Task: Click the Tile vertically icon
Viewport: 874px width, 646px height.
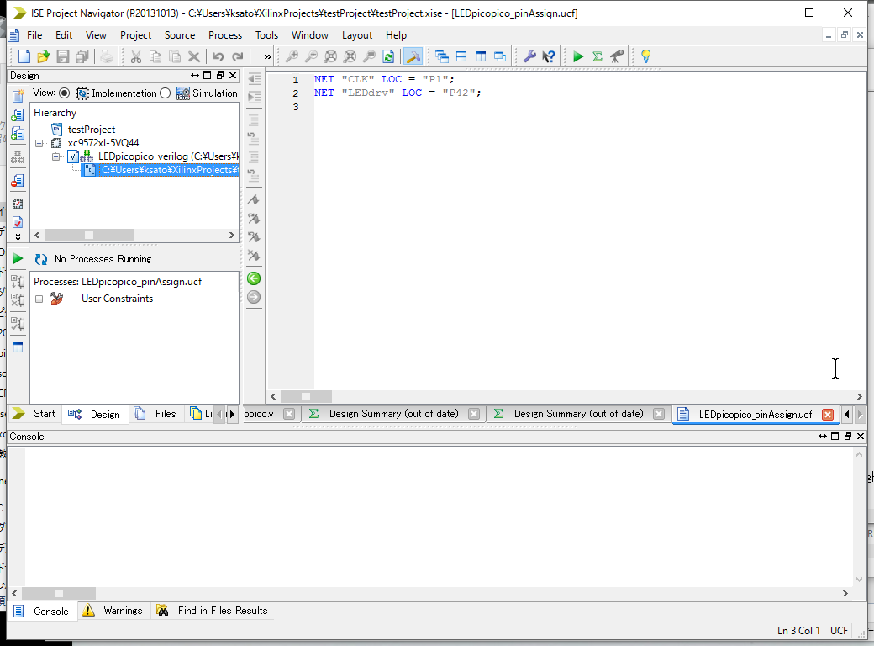Action: (481, 56)
